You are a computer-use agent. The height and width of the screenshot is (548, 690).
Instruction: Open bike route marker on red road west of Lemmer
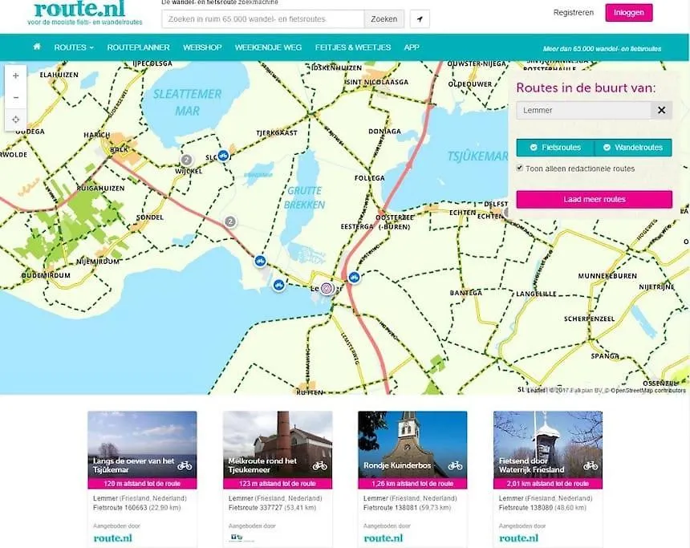[260, 261]
